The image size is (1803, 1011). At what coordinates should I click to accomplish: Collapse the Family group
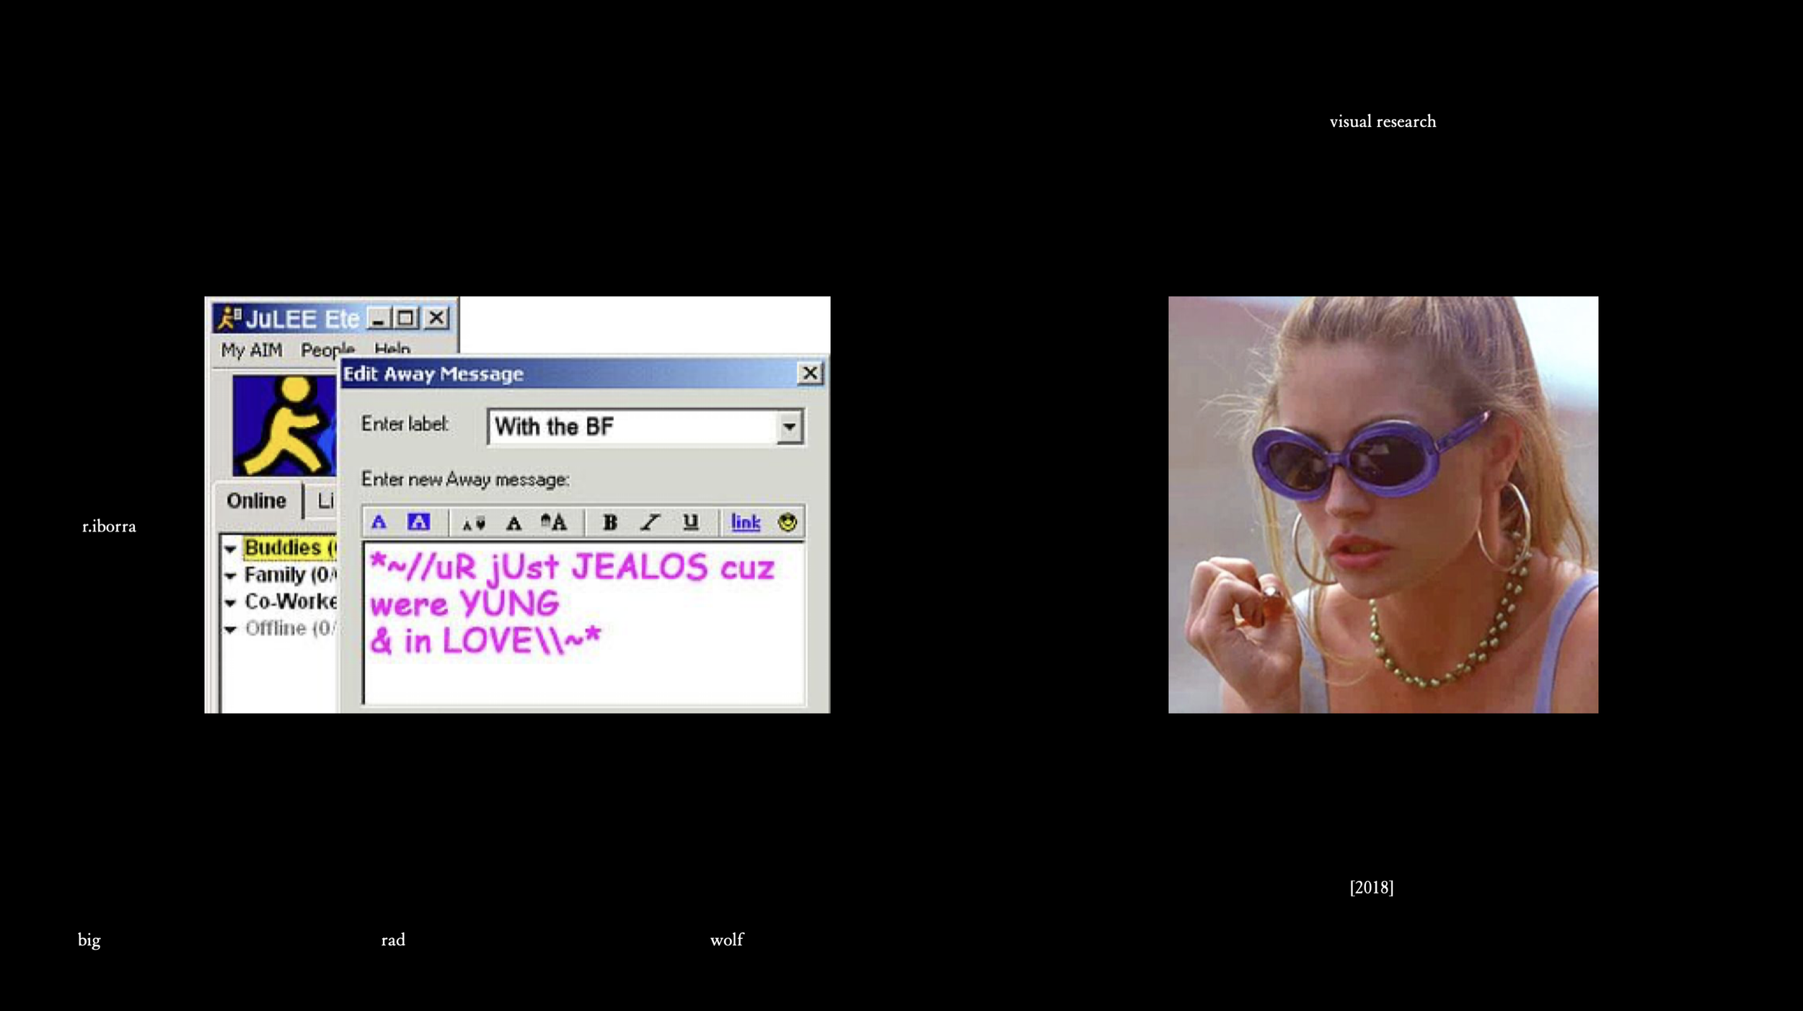tap(230, 576)
